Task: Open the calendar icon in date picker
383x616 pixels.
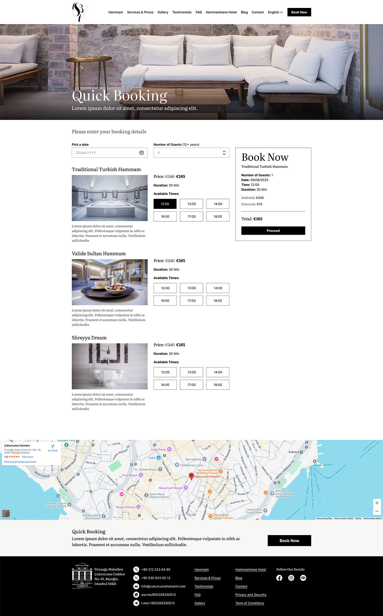Action: click(141, 153)
